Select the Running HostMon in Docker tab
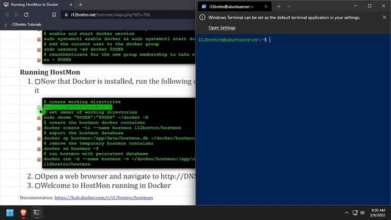This screenshot has height=220, width=391. coord(37,4)
